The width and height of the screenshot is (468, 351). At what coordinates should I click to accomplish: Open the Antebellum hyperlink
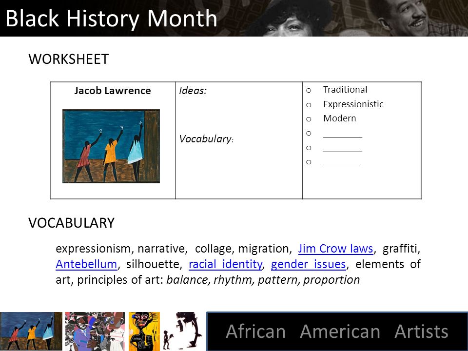[86, 264]
